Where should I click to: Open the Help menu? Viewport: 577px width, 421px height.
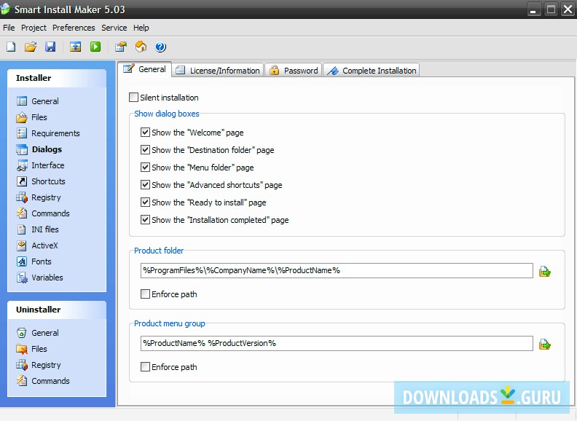(x=141, y=28)
